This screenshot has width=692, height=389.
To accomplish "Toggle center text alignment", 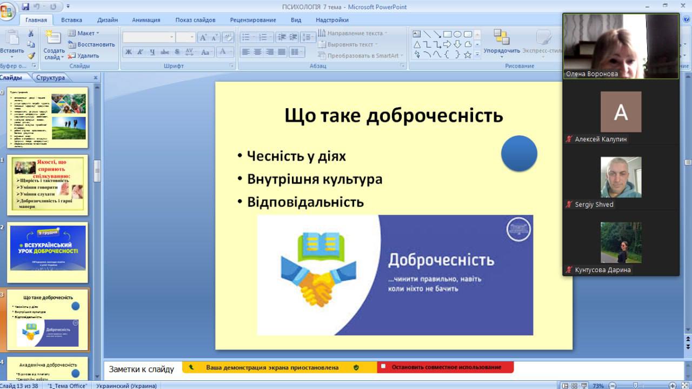I will click(258, 52).
